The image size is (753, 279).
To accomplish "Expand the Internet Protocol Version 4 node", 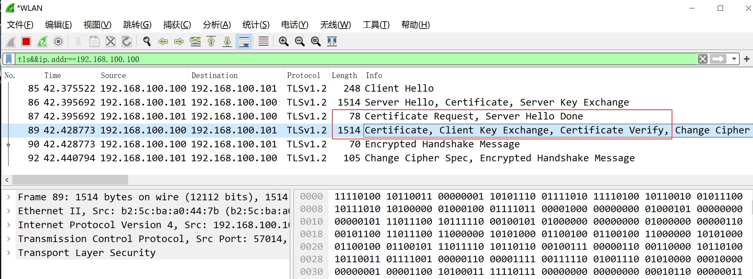I will click(9, 225).
